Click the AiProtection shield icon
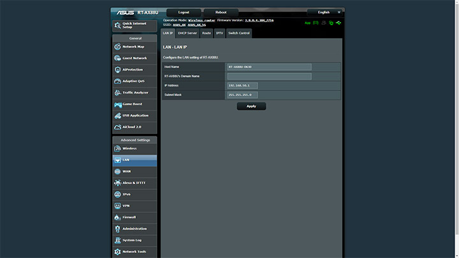This screenshot has width=459, height=258. 118,69
